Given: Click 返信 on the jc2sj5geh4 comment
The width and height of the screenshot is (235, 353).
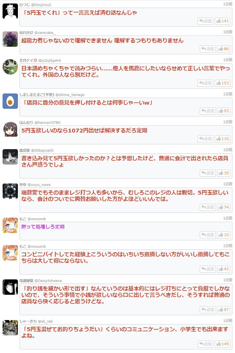Looking at the screenshot, I should (206, 83).
